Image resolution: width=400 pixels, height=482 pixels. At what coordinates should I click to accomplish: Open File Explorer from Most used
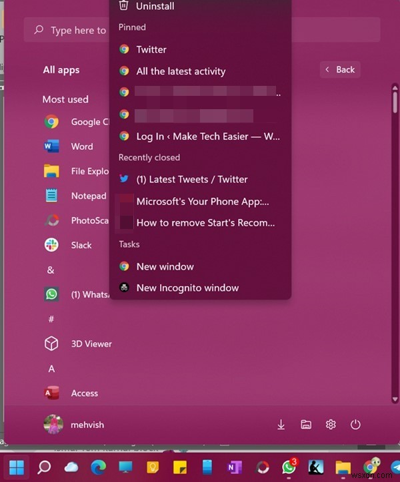75,171
